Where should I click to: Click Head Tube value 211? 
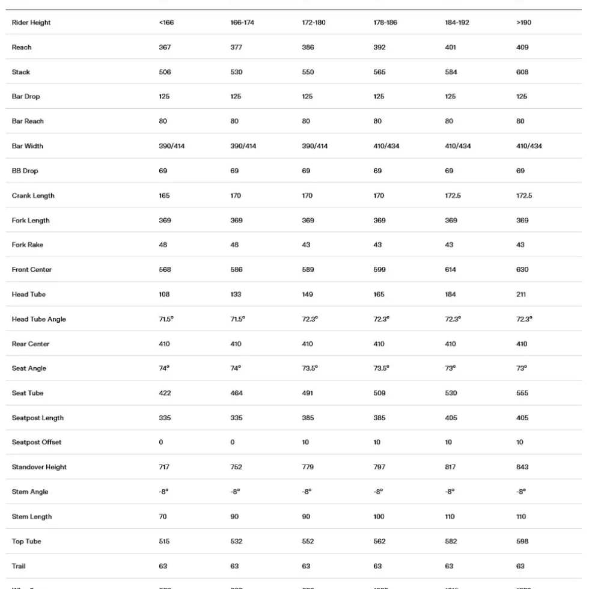tap(520, 294)
